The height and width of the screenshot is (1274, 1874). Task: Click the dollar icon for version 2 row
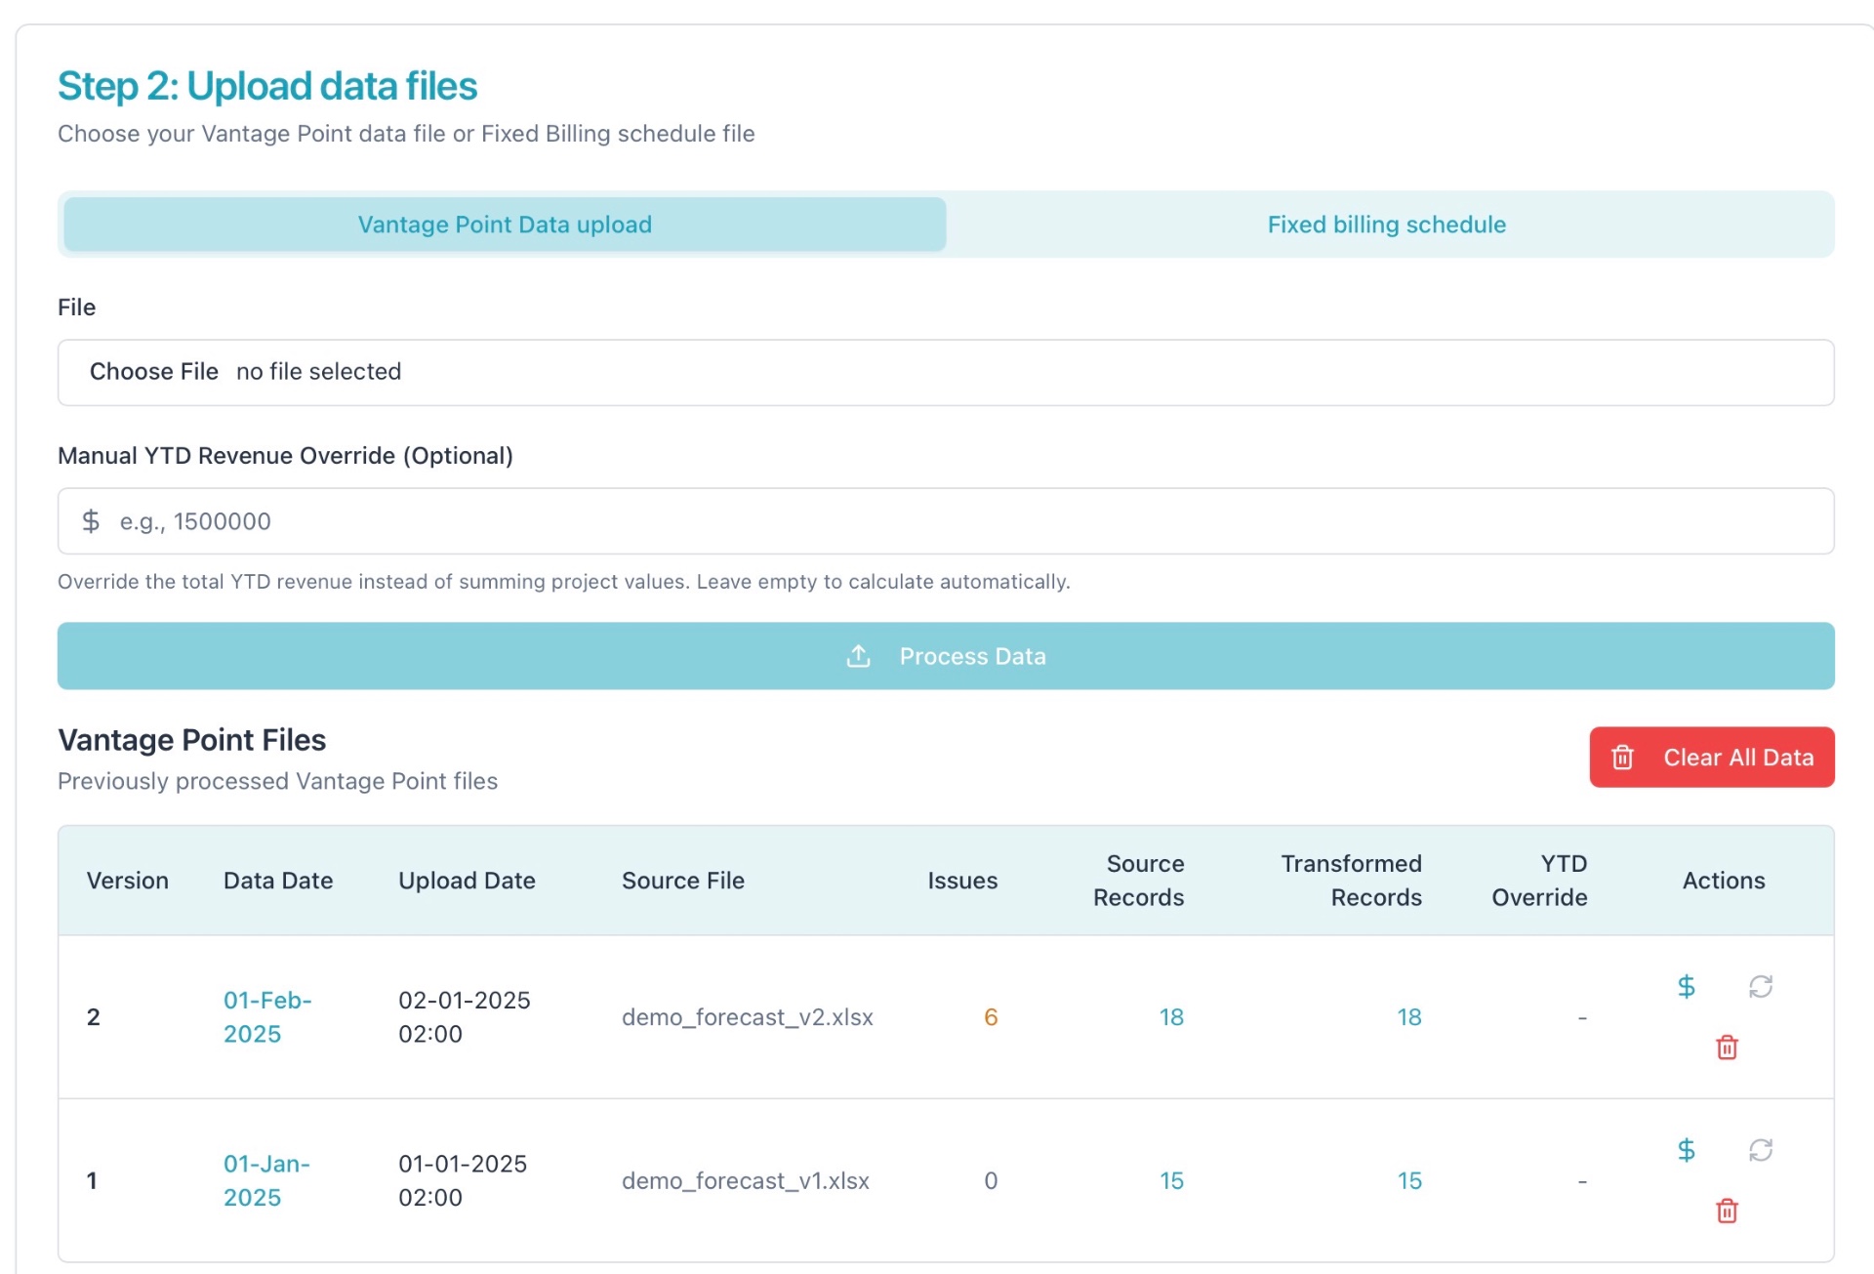pos(1686,986)
